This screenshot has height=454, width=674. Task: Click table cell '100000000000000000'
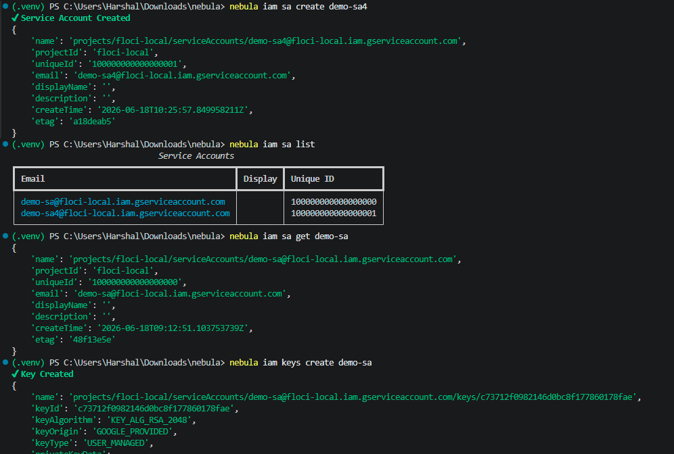[334, 202]
